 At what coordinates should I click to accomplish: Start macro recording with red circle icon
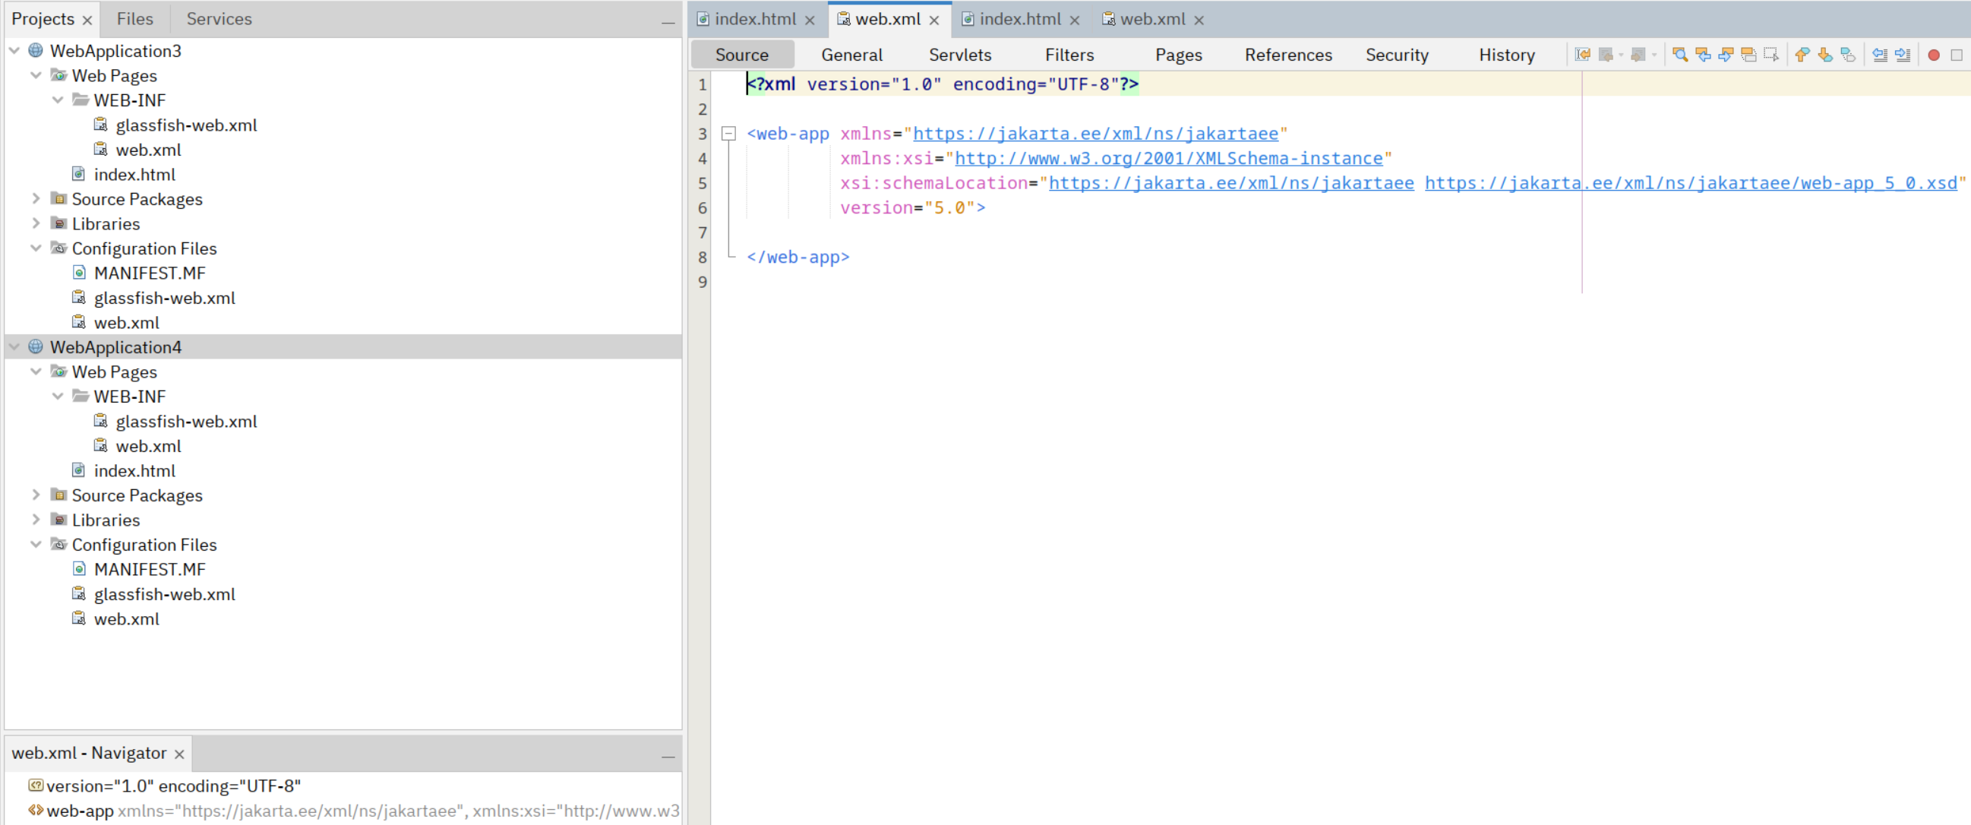coord(1933,55)
